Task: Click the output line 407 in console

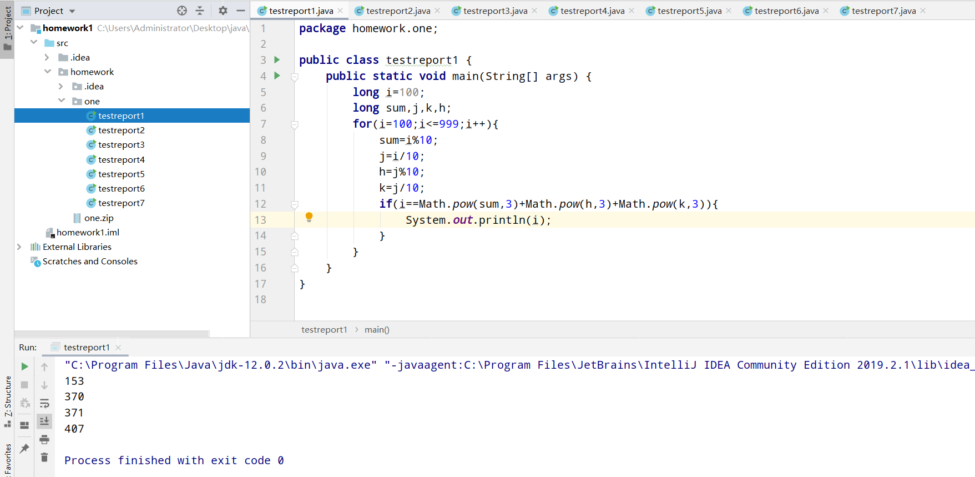Action: coord(74,429)
